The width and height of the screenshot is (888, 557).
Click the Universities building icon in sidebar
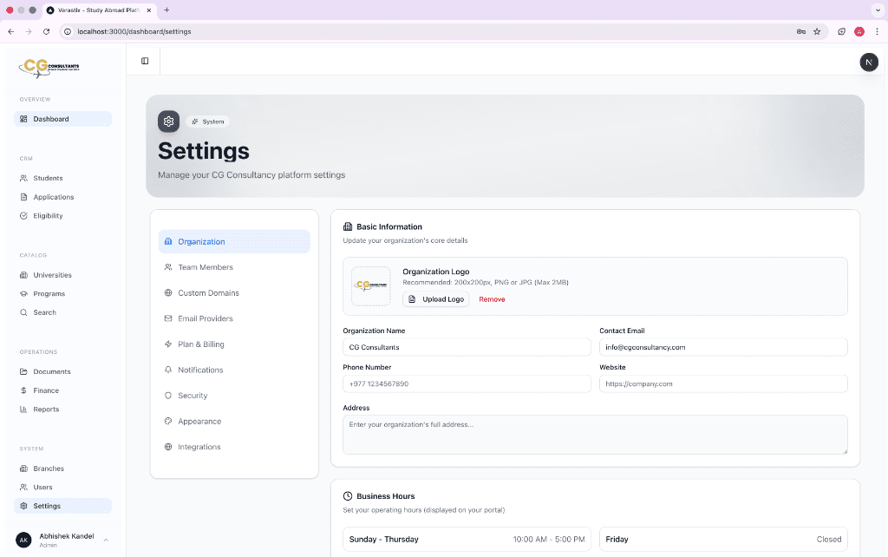[x=24, y=275]
